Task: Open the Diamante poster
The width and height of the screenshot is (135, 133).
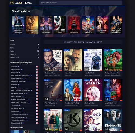Action: (x=113, y=120)
